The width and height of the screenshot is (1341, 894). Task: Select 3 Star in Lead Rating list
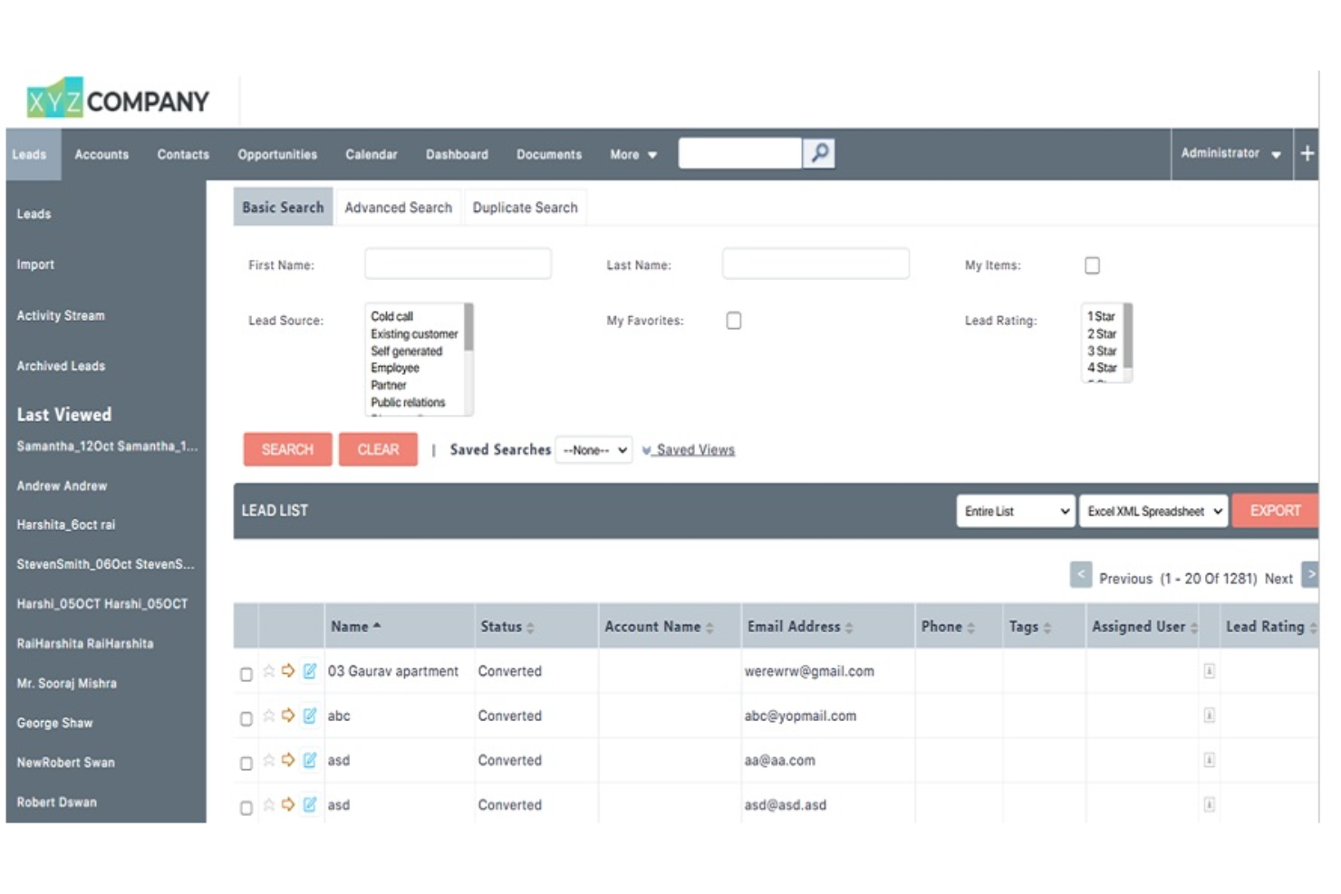click(x=1102, y=351)
